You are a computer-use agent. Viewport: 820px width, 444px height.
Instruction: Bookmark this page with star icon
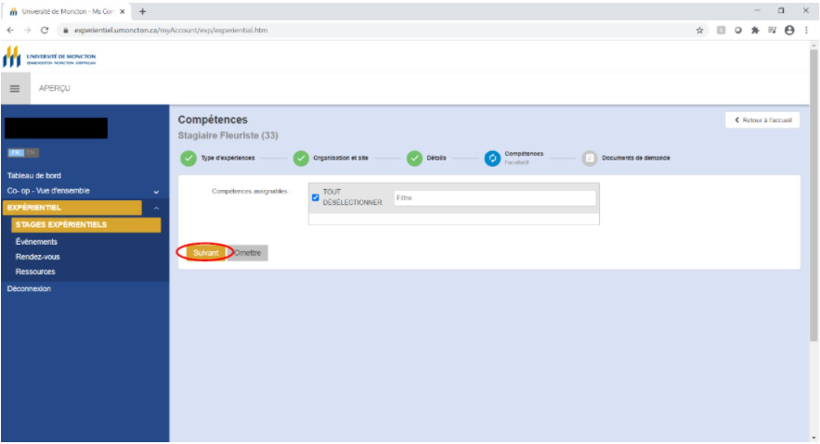699,31
